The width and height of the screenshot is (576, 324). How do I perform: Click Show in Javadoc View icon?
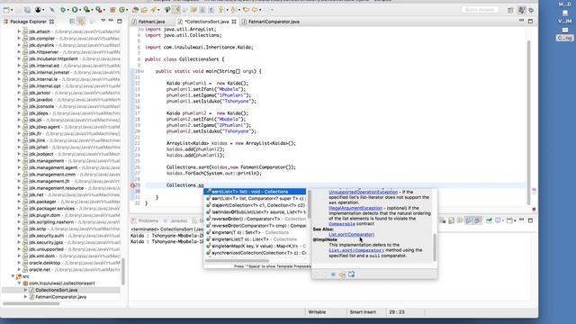[x=333, y=274]
